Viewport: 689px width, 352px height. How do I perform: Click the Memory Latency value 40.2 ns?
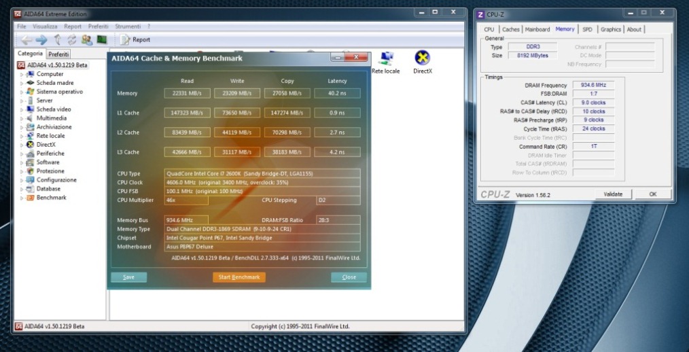coord(338,93)
